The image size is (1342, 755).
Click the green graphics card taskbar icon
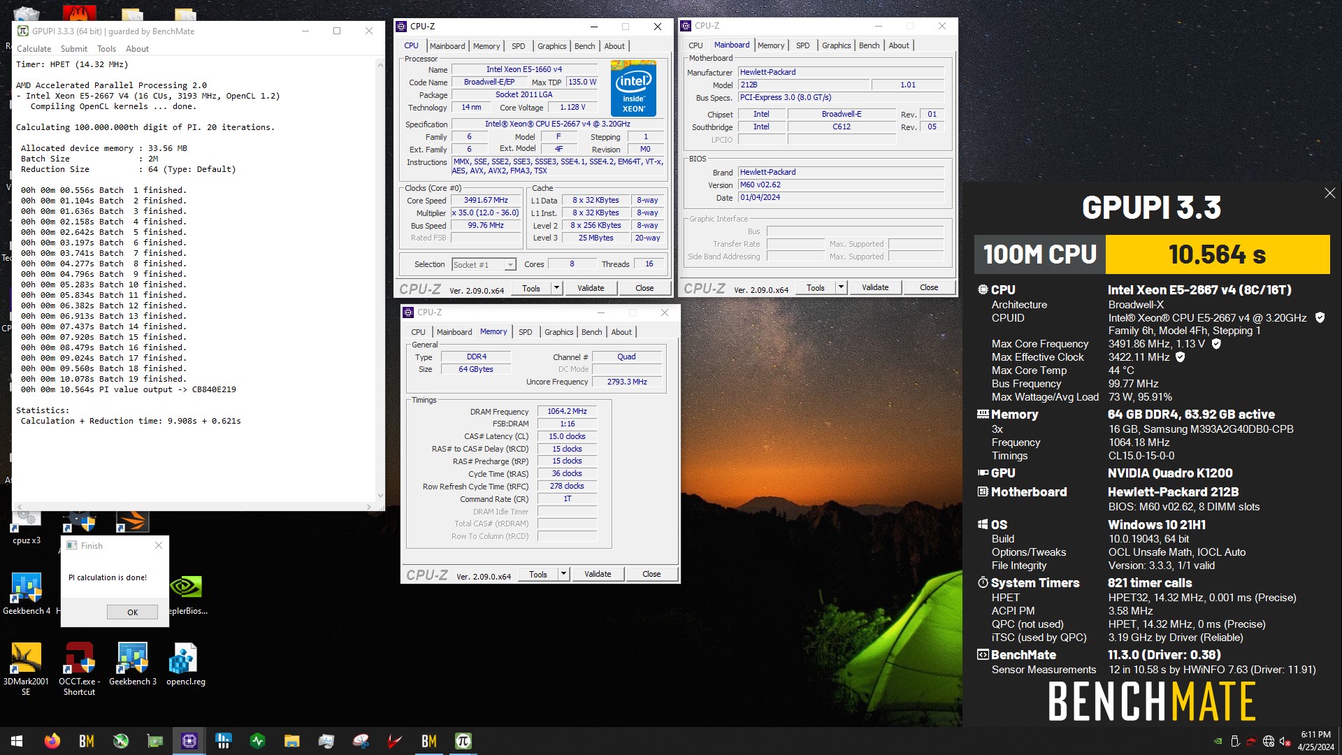click(x=155, y=741)
